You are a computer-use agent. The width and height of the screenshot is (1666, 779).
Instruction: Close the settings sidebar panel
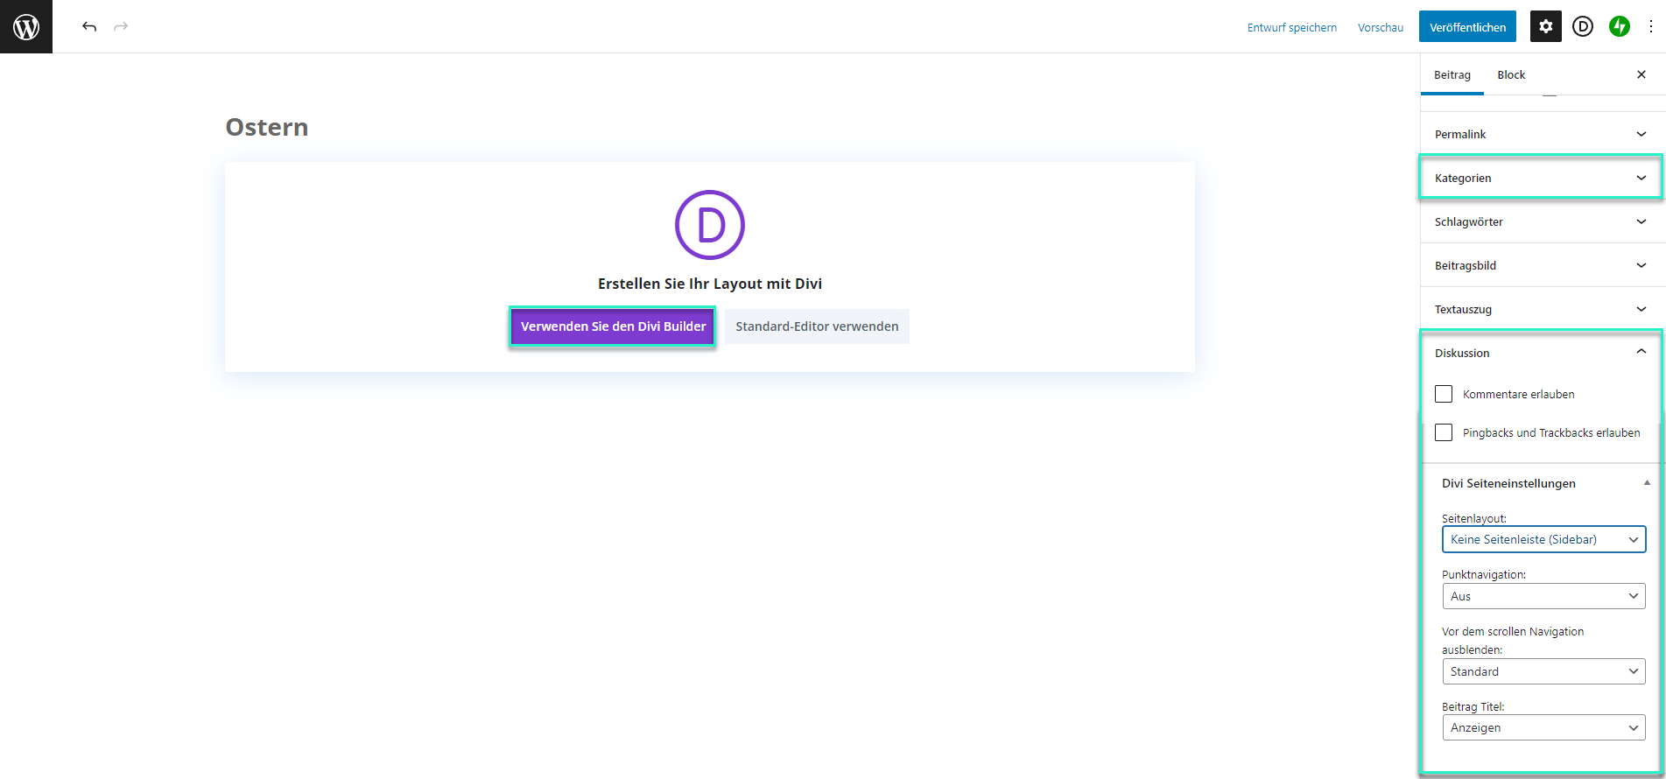[x=1641, y=74]
